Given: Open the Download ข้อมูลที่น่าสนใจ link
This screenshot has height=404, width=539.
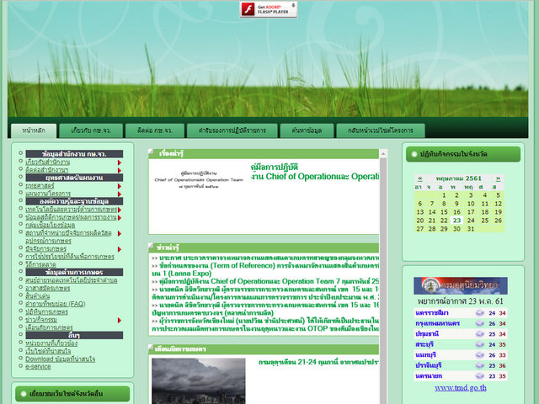Looking at the screenshot, I should [x=60, y=359].
